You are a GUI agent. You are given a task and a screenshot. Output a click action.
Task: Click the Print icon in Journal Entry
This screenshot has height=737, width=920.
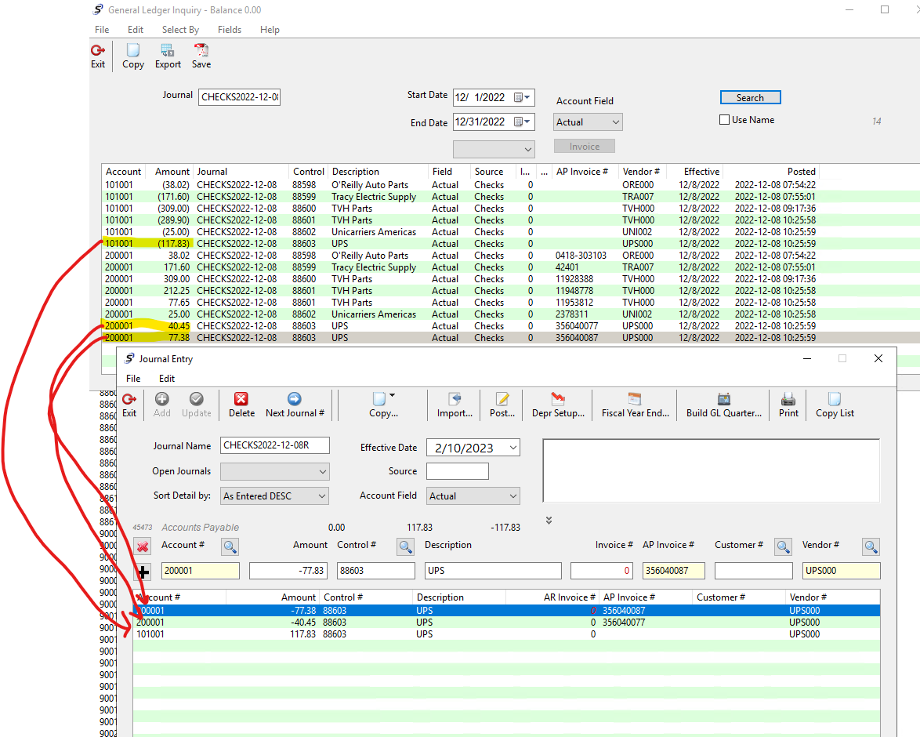coord(788,399)
